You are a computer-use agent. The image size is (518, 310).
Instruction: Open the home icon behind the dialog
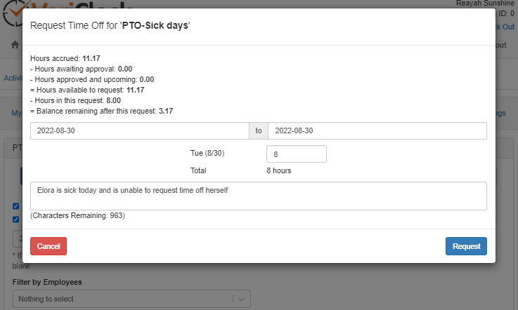pyautogui.click(x=15, y=44)
